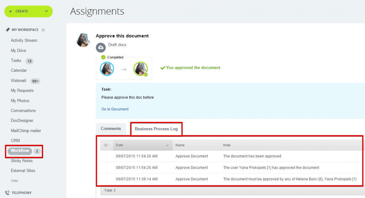Select the 'must be approved by any of' note

point(290,179)
